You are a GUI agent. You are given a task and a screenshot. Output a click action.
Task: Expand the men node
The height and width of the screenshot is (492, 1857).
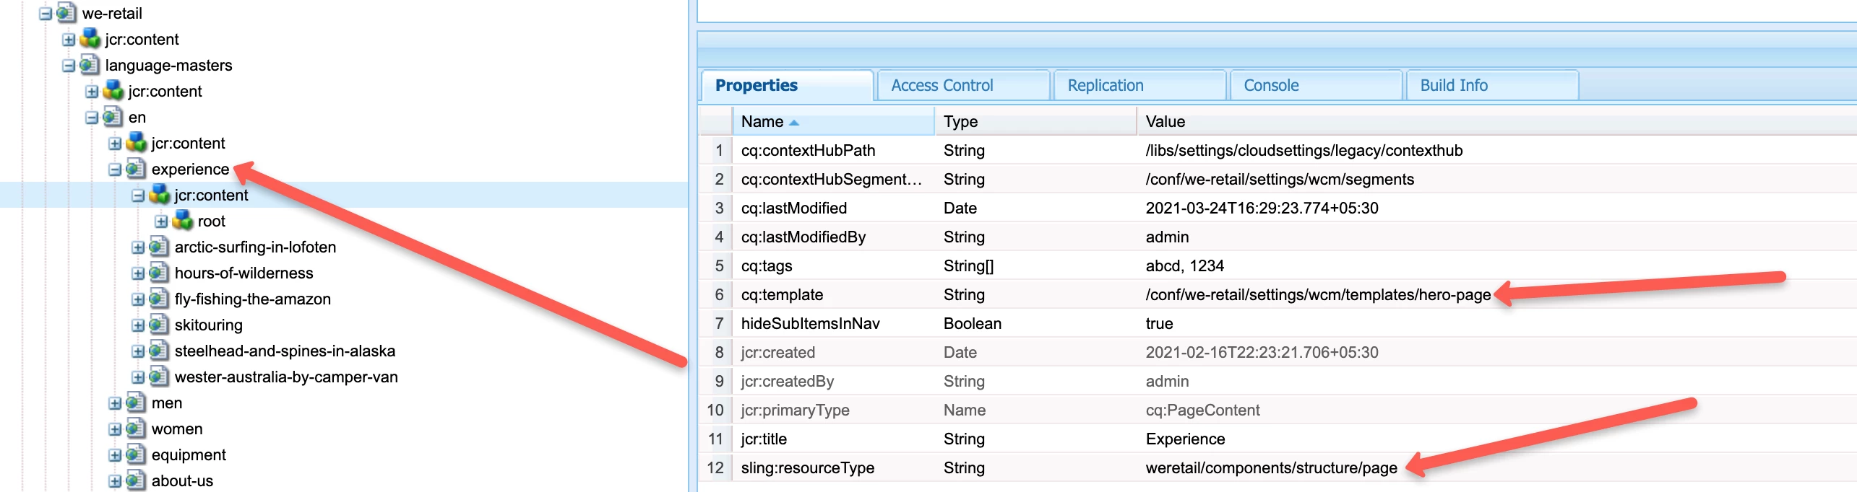tap(115, 403)
